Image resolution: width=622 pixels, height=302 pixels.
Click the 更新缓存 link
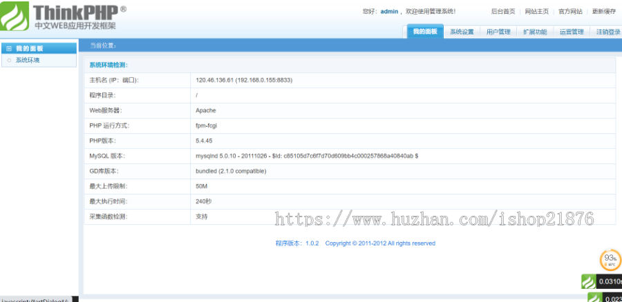coord(604,12)
